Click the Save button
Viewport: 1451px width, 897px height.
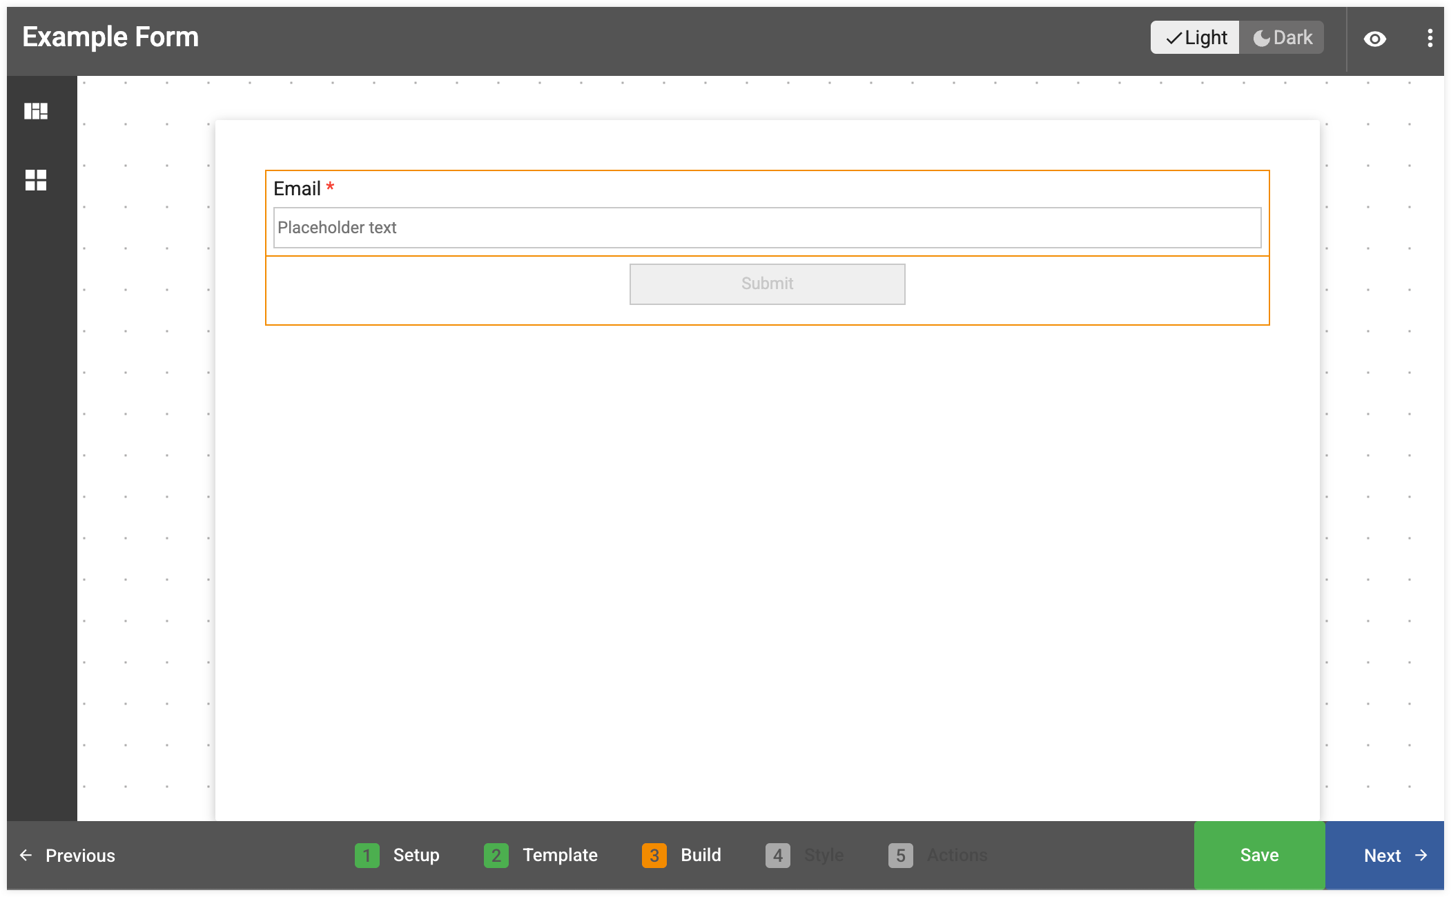click(x=1259, y=855)
